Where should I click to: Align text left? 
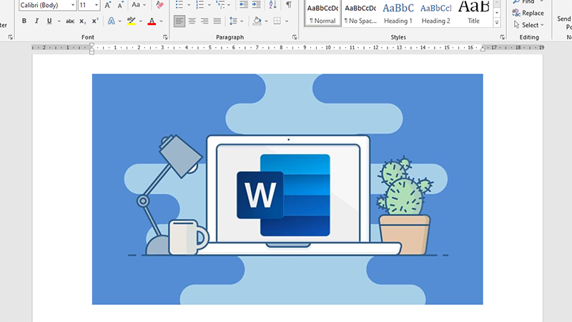[179, 21]
